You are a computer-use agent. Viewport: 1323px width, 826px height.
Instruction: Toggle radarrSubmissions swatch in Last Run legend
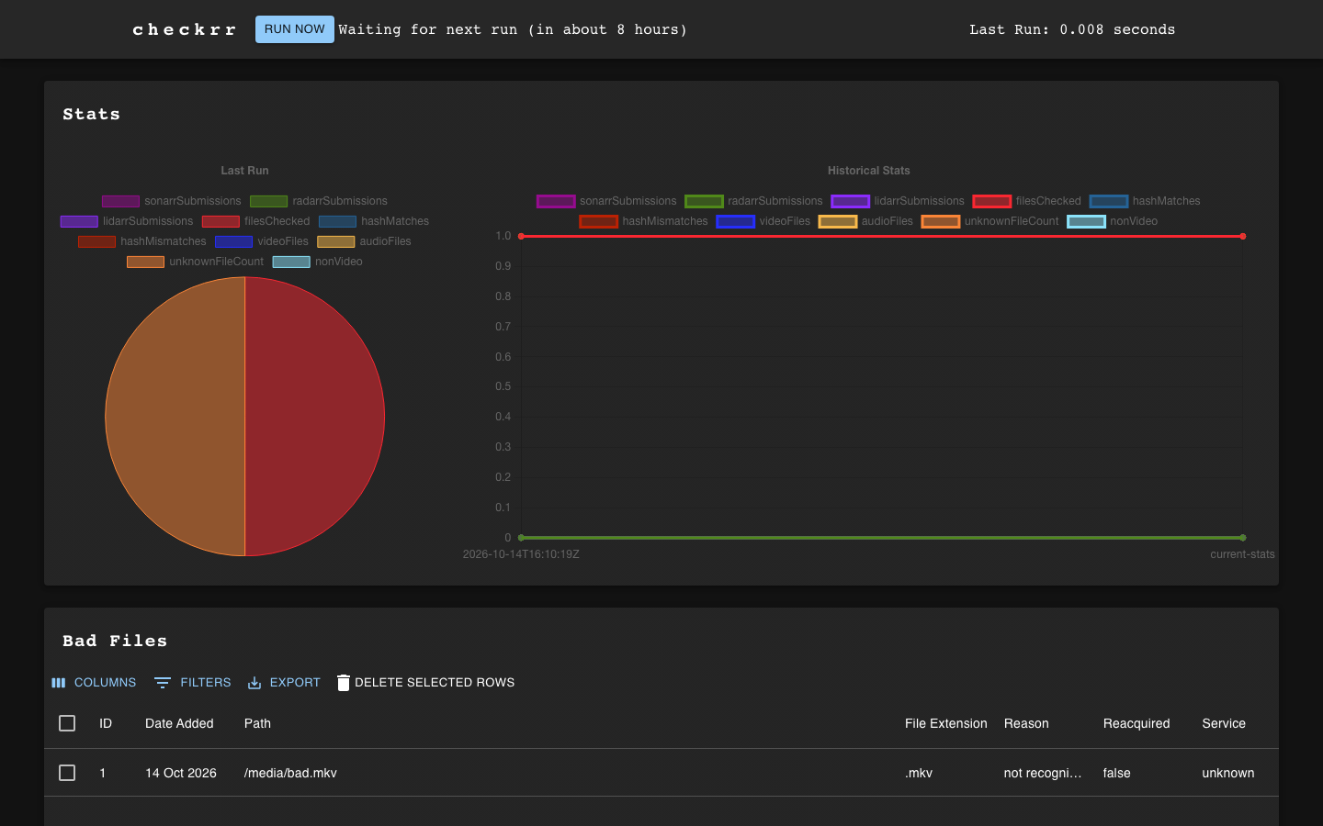(x=269, y=201)
